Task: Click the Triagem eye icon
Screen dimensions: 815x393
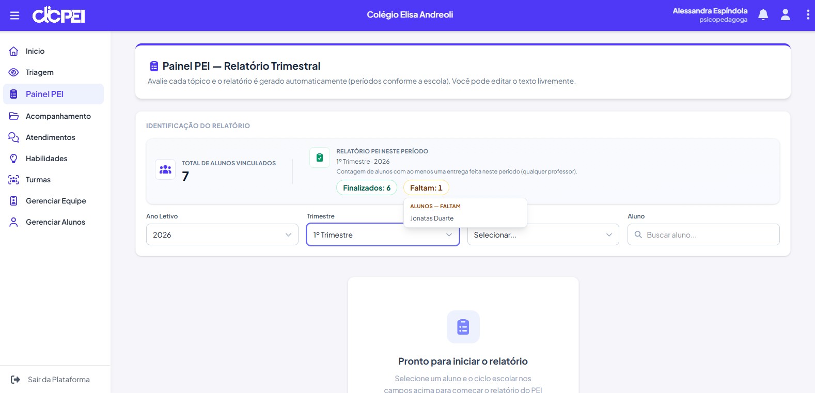Action: tap(14, 72)
